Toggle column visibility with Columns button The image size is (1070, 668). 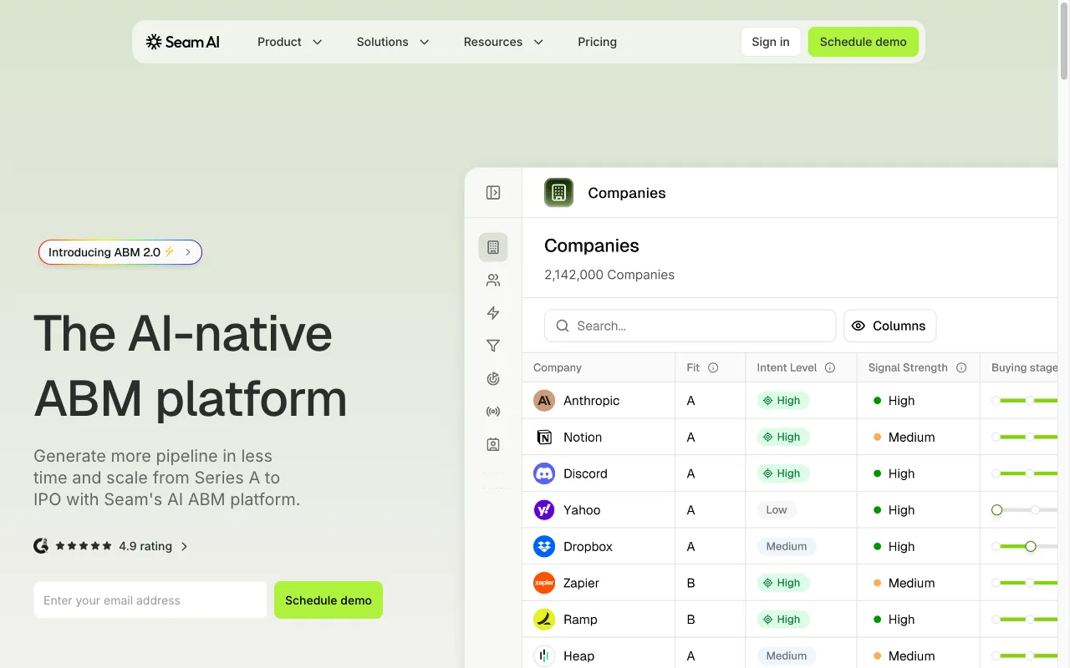coord(889,326)
